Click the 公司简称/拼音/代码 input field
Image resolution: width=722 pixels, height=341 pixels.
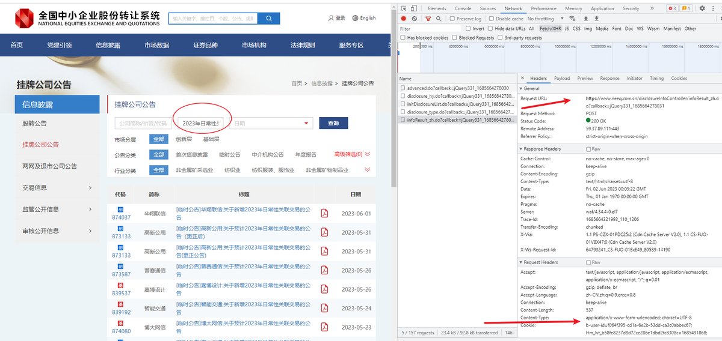(141, 123)
